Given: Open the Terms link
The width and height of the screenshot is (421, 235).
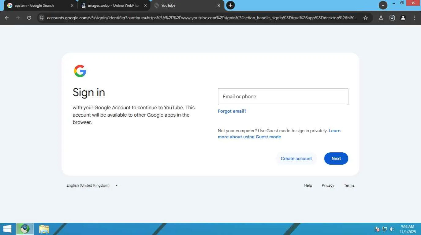Looking at the screenshot, I should coord(349,185).
